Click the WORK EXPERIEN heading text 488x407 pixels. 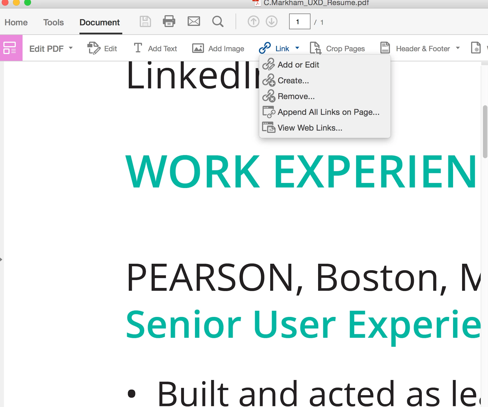coord(301,172)
